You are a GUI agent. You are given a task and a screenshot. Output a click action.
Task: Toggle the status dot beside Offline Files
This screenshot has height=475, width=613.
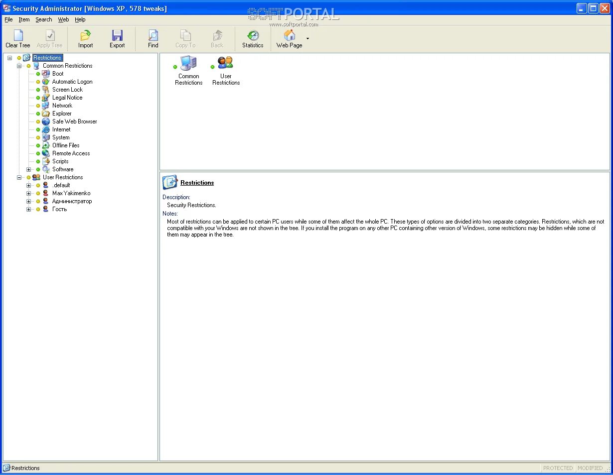click(x=38, y=145)
